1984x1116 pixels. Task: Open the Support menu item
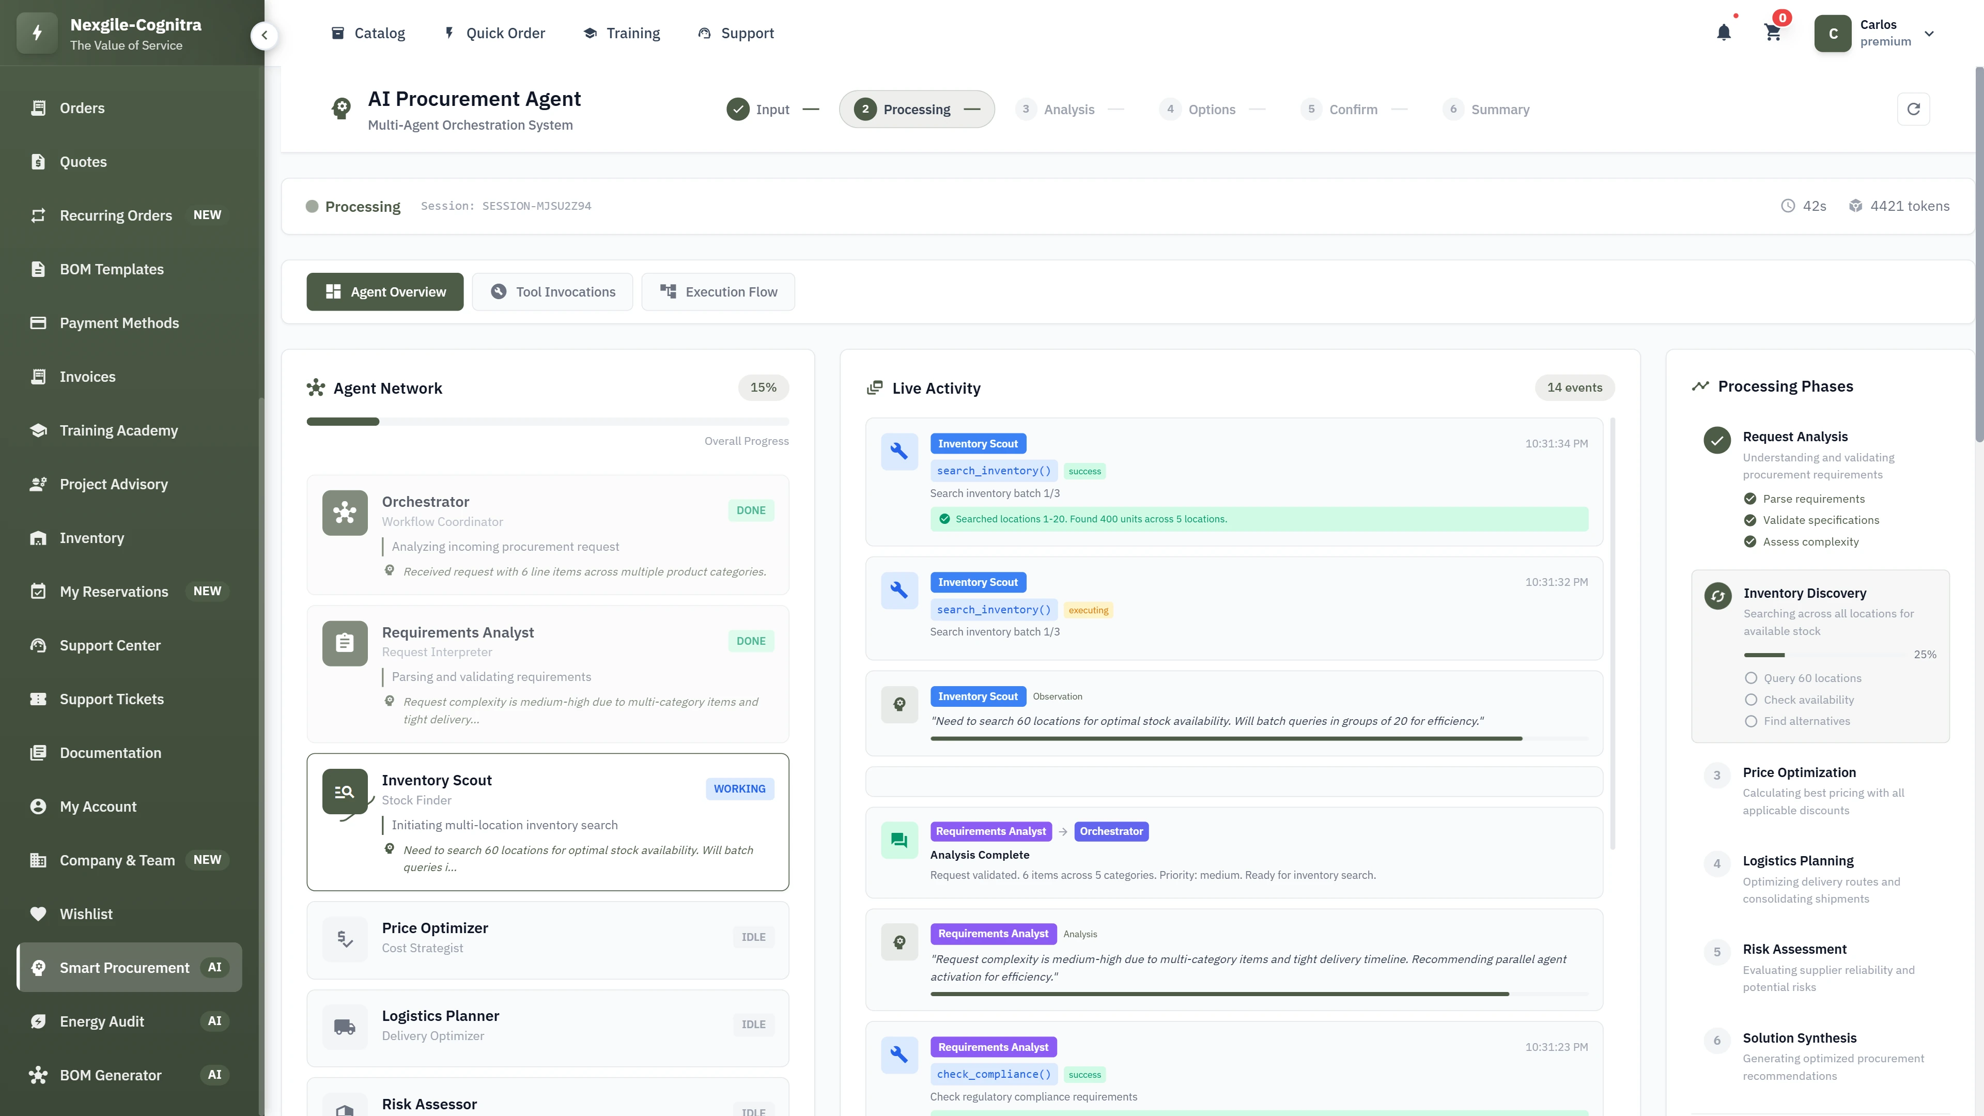[x=735, y=33]
